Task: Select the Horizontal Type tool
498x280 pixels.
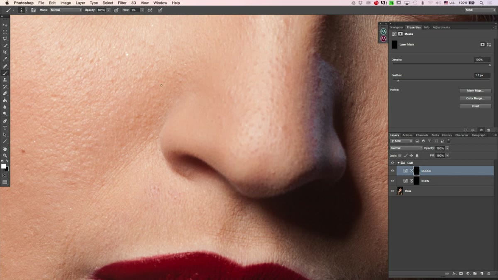Action: (x=5, y=128)
